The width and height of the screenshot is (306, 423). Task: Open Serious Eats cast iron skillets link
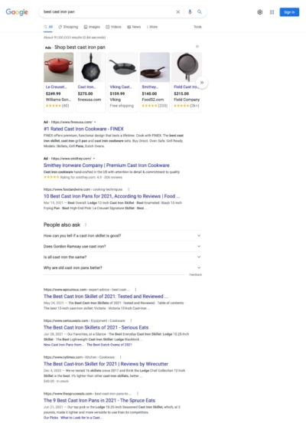[x=96, y=327]
